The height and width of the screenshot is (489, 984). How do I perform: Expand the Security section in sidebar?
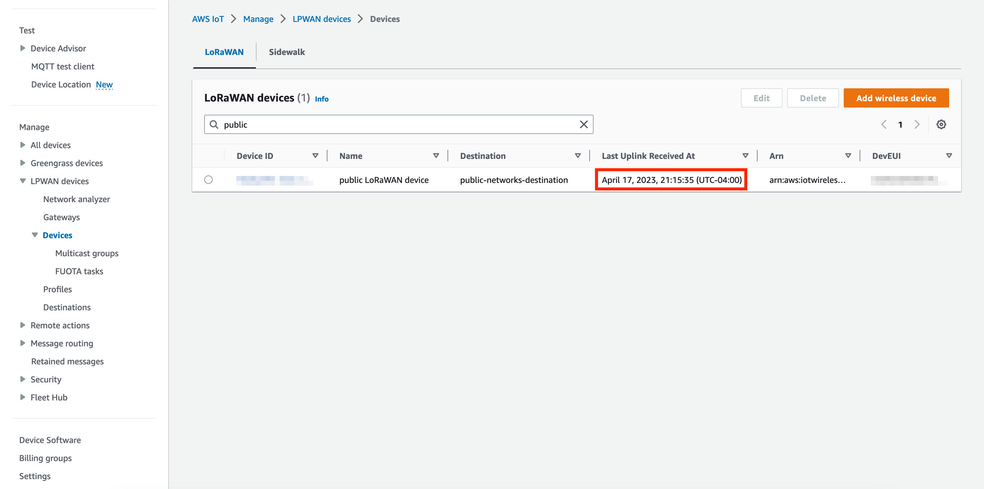tap(23, 379)
